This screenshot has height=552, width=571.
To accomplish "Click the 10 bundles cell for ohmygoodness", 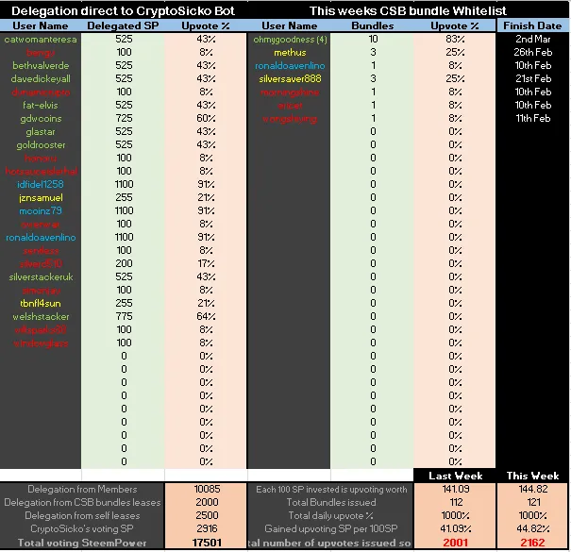I will [373, 39].
